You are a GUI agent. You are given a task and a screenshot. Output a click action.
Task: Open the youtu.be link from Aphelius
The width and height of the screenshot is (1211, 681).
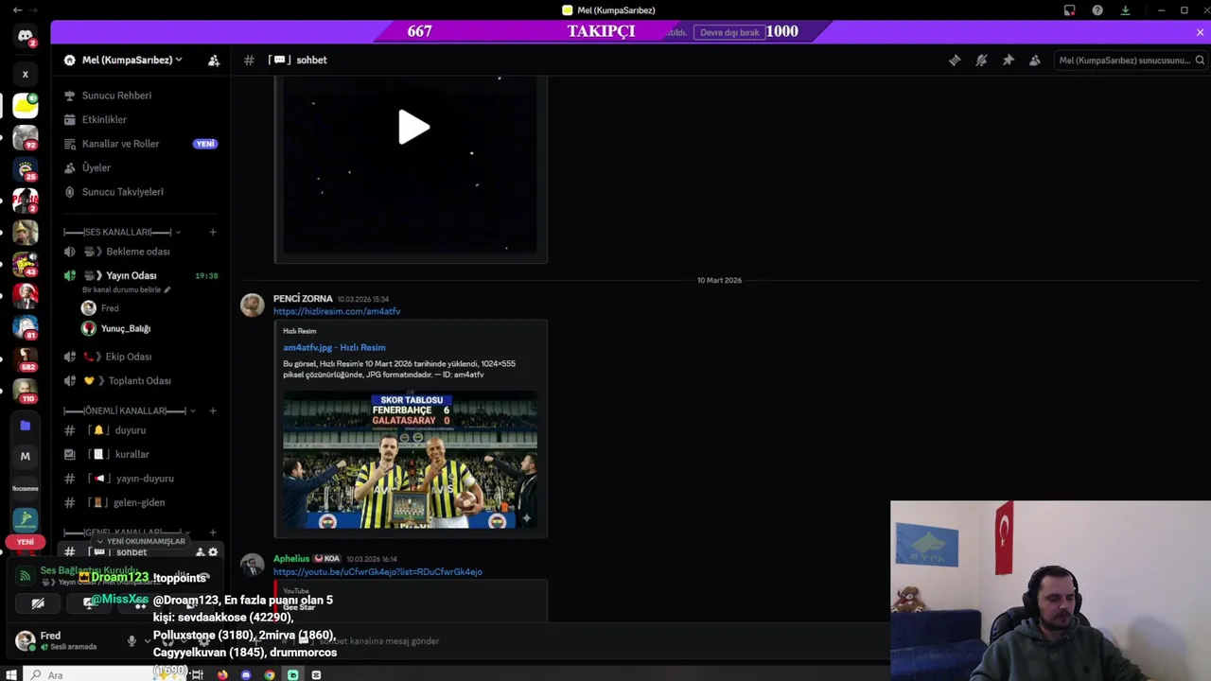[x=377, y=571]
